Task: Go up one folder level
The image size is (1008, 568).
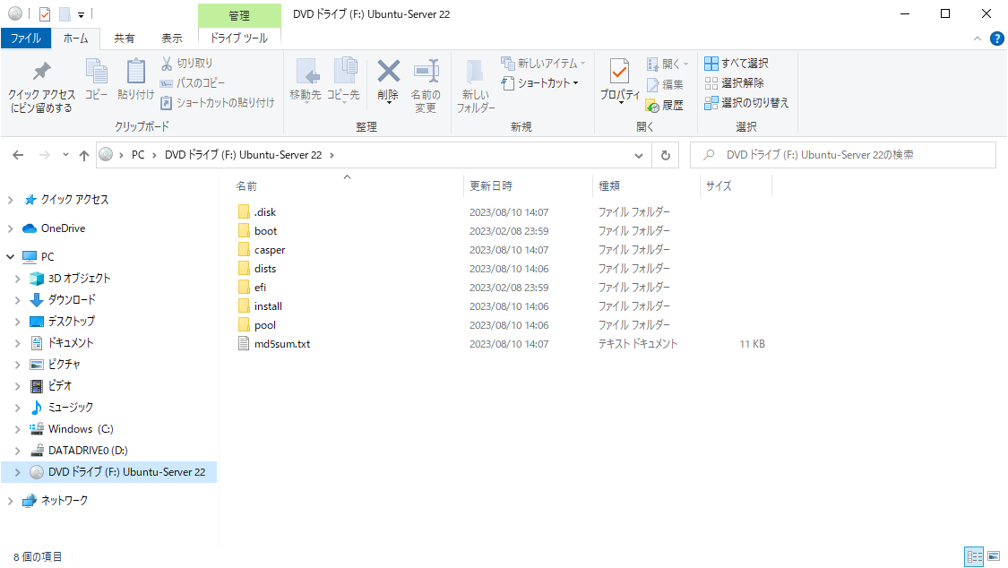Action: point(83,155)
